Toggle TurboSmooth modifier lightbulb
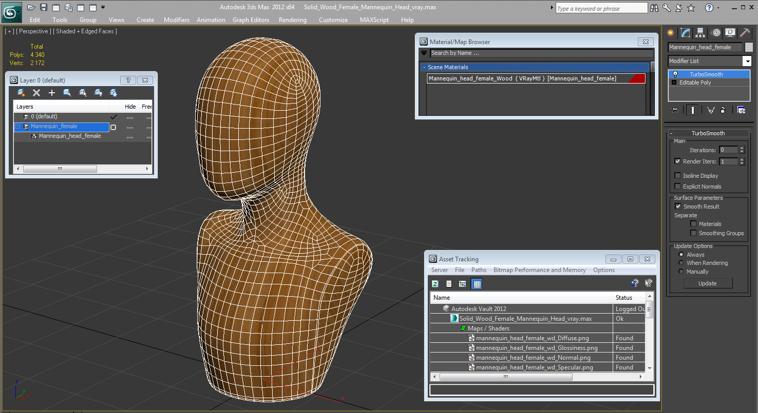Image resolution: width=758 pixels, height=413 pixels. pos(675,74)
